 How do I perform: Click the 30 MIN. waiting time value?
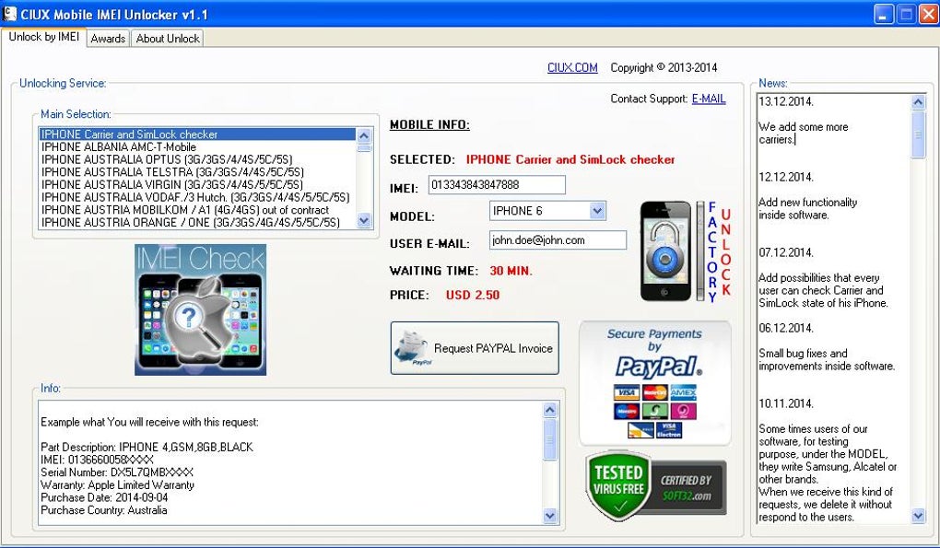tap(511, 271)
